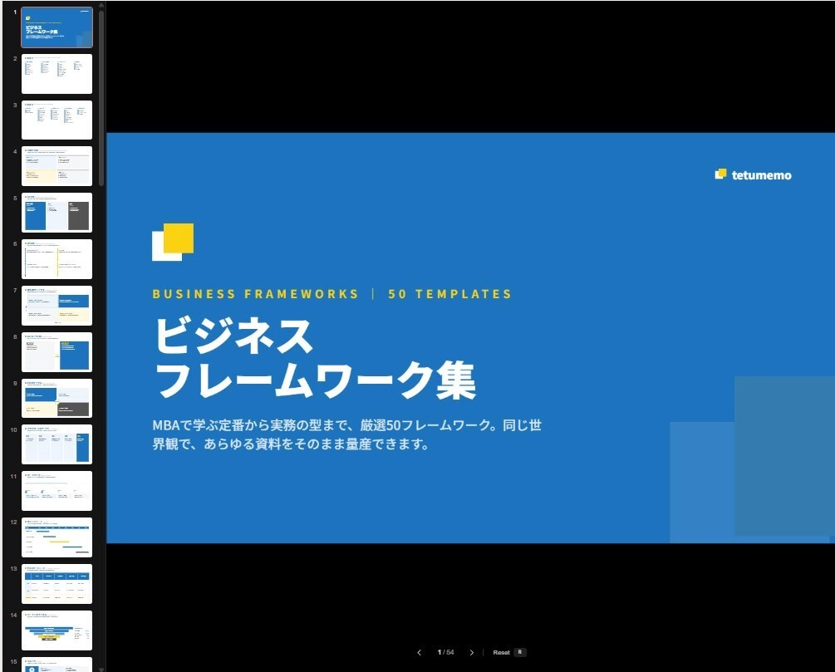Select slide 10 thumbnail
This screenshot has height=672, width=835.
[x=57, y=444]
